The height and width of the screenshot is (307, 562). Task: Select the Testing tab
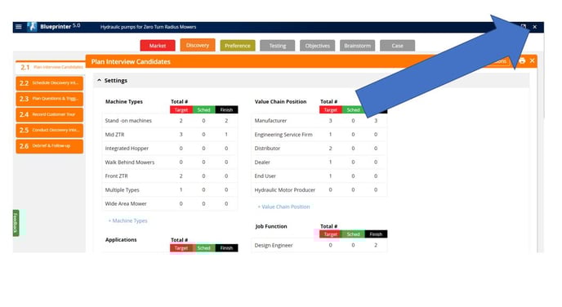(278, 46)
